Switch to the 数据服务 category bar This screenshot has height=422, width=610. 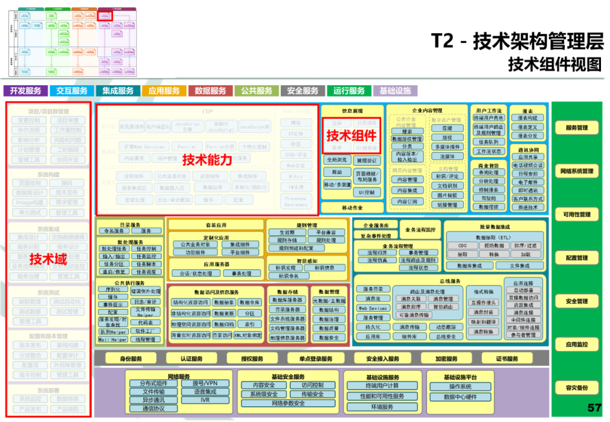click(210, 89)
